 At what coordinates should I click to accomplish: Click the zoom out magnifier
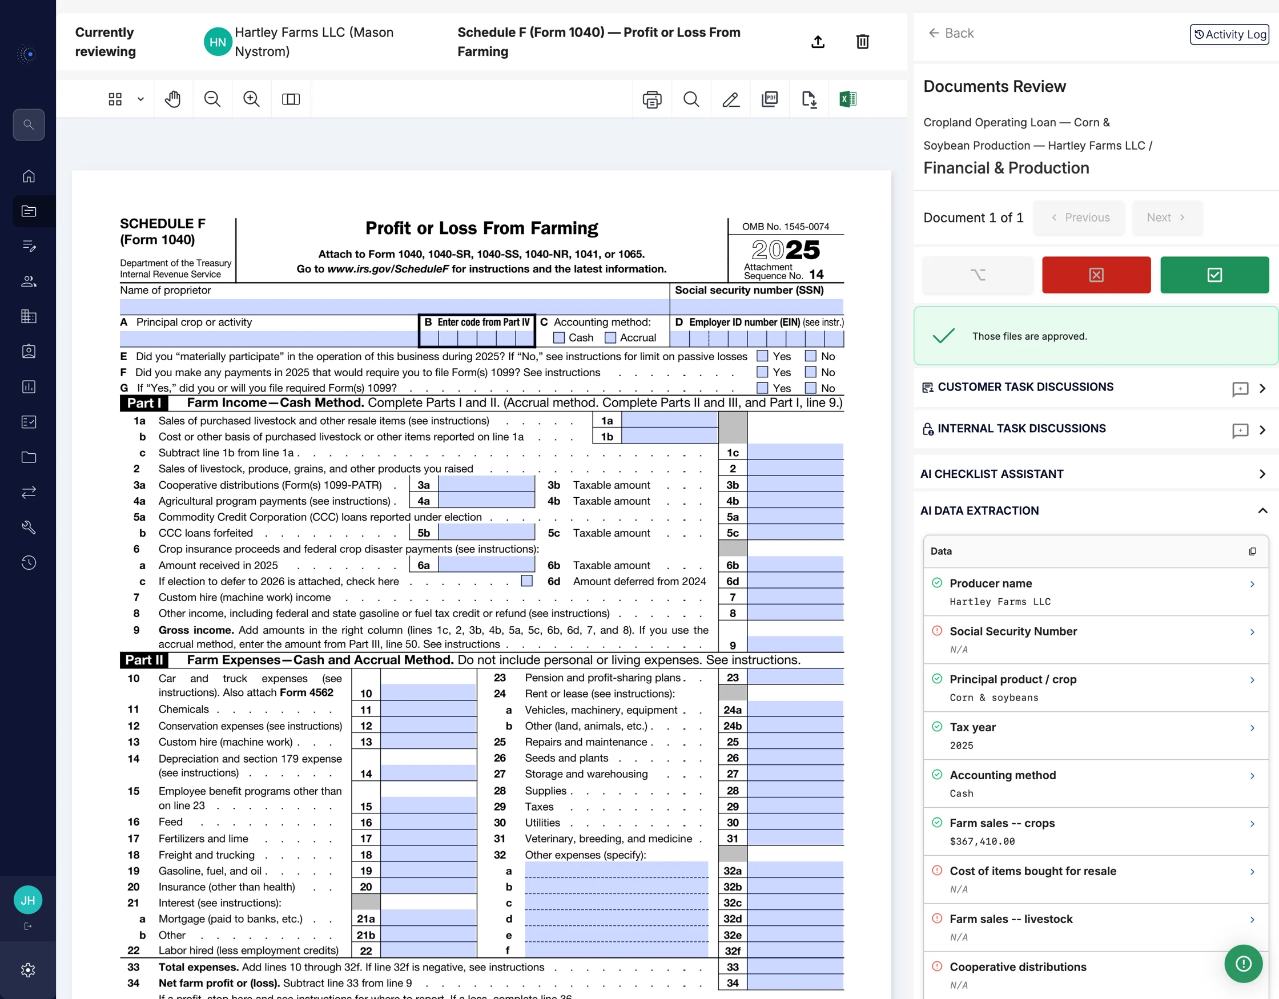[x=212, y=99]
